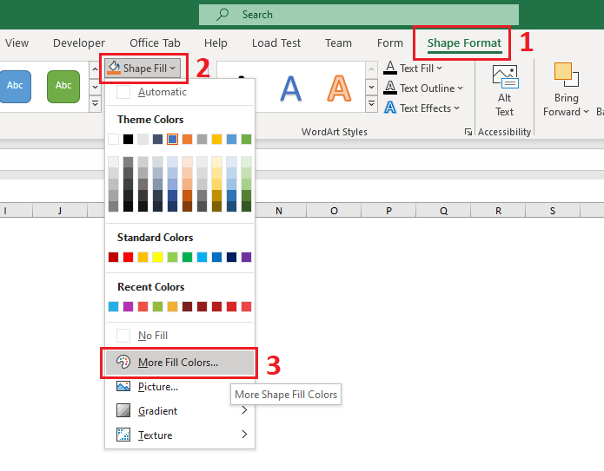Show previous row of WordArt styles
Image resolution: width=604 pixels, height=471 pixels.
coord(371,69)
